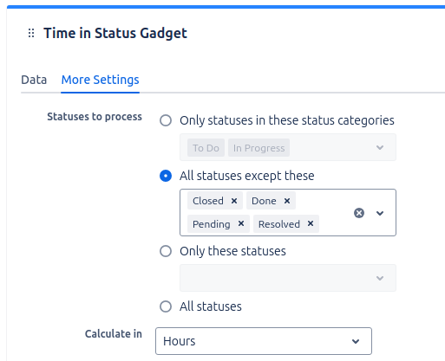Click the In Progress category tag
445x361 pixels.
[x=258, y=148]
